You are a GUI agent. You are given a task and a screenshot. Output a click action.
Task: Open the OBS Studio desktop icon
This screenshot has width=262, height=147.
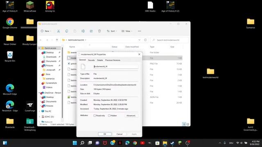click(x=150, y=7)
